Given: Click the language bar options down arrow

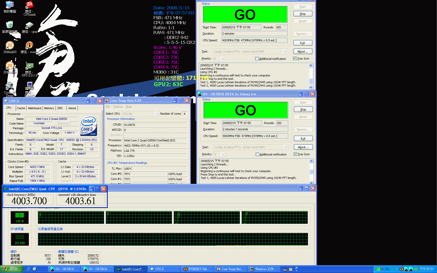Looking at the screenshot, I should click(x=296, y=271).
